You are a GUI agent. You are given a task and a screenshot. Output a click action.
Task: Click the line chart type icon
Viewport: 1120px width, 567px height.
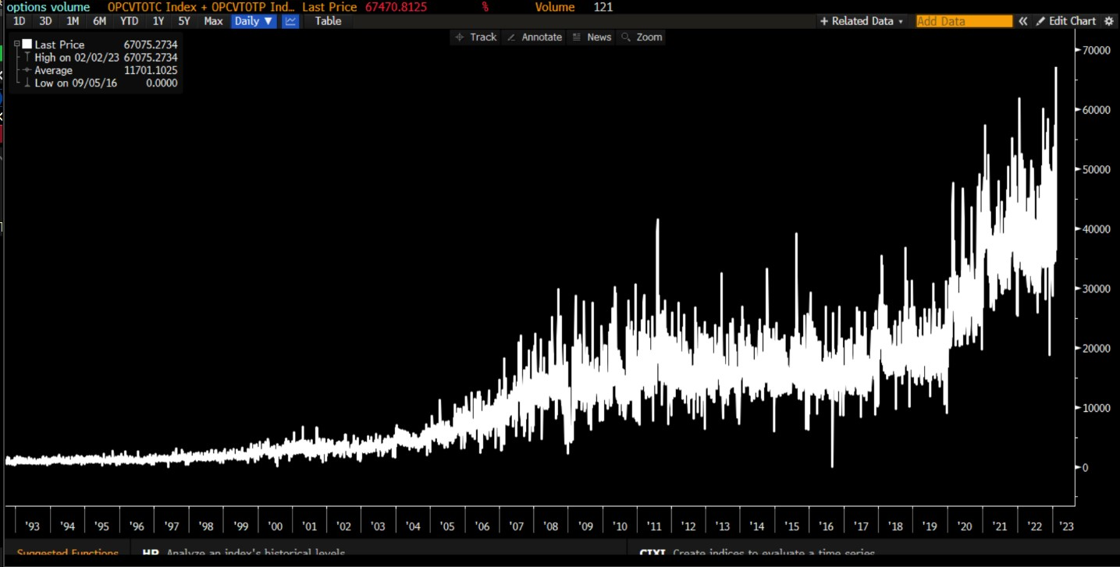click(x=290, y=21)
